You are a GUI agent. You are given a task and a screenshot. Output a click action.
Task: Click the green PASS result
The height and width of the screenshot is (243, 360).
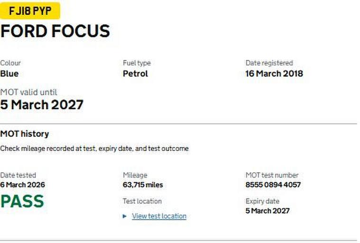22,201
